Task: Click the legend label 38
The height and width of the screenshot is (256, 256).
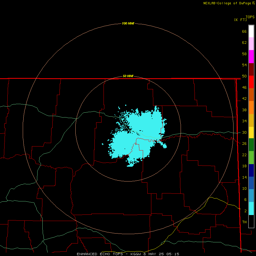Action: (244, 110)
